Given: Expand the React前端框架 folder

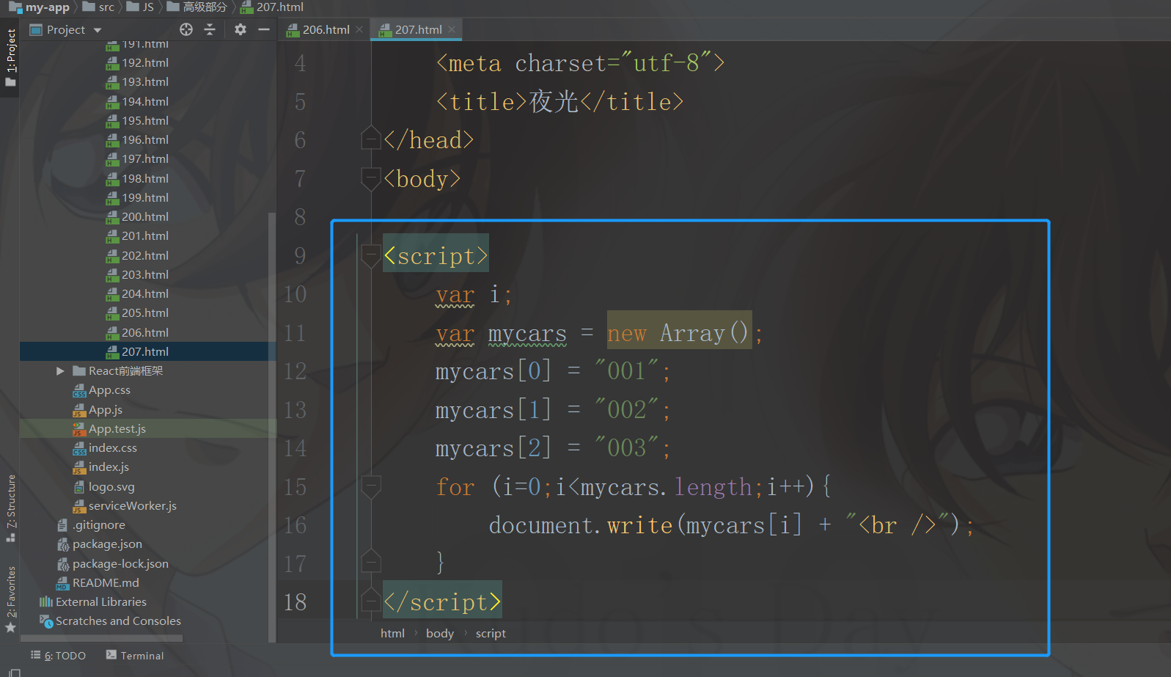Looking at the screenshot, I should coord(61,371).
